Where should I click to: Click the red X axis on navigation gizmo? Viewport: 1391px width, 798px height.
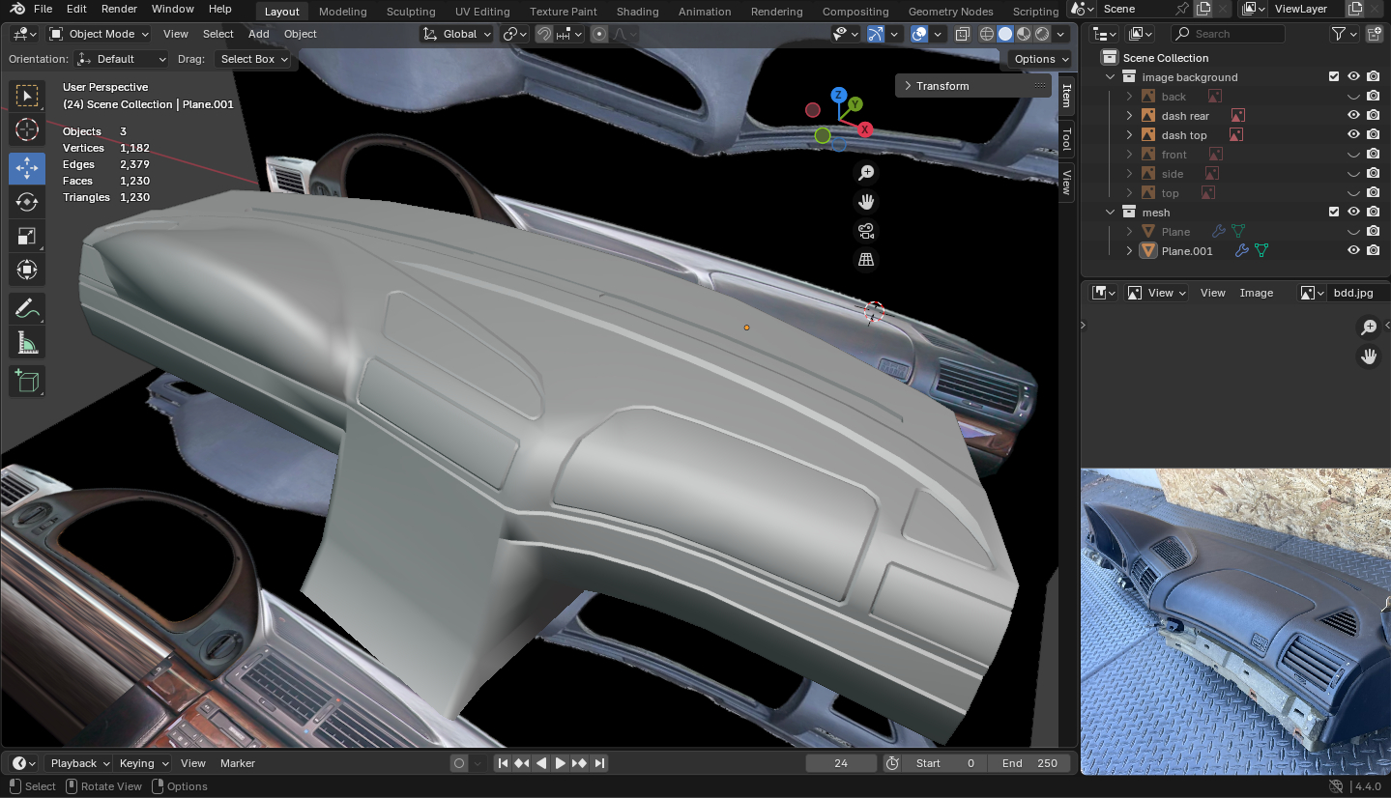[x=865, y=129]
